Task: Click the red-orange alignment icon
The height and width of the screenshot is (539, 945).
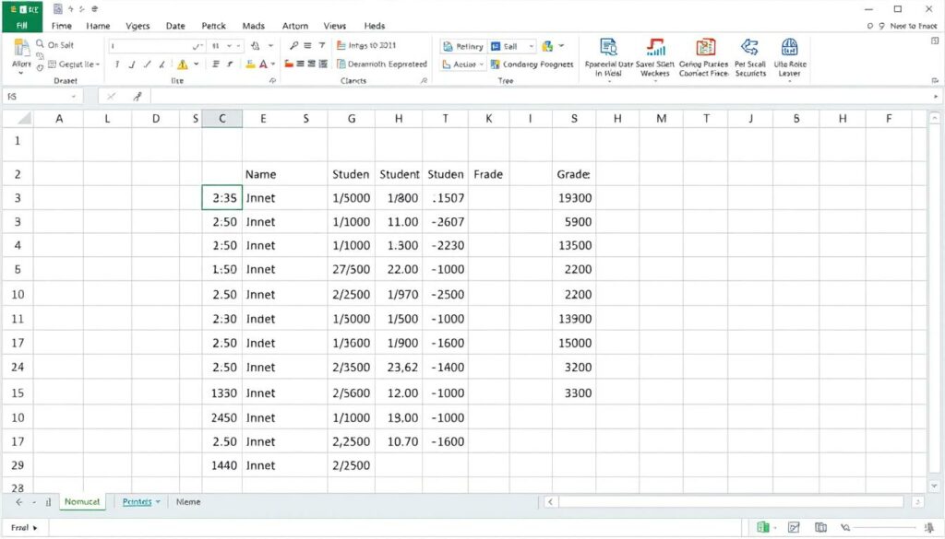Action: click(289, 64)
